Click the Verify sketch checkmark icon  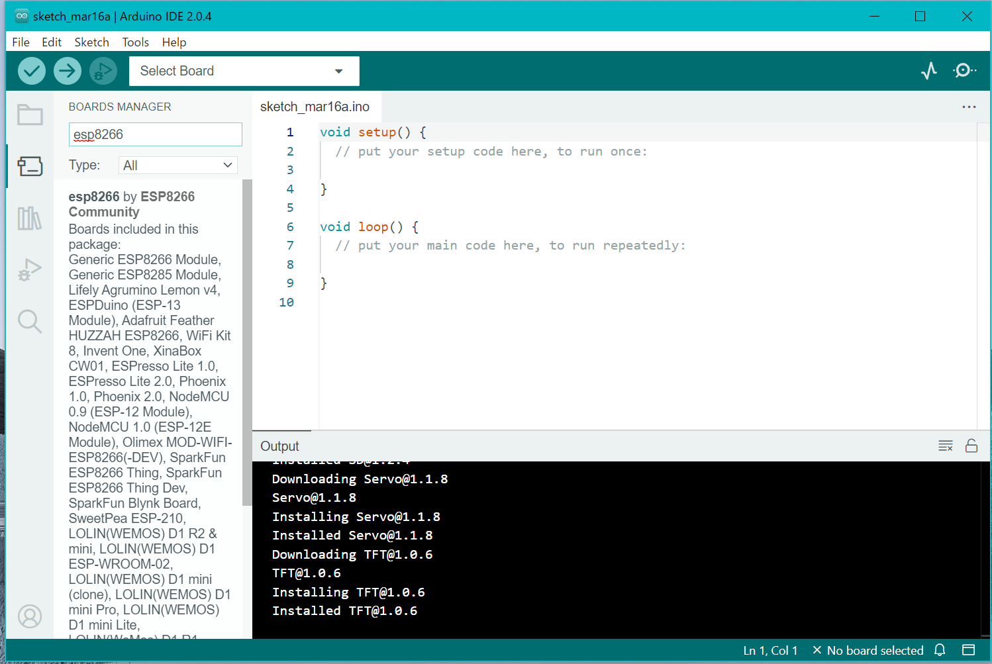(31, 71)
